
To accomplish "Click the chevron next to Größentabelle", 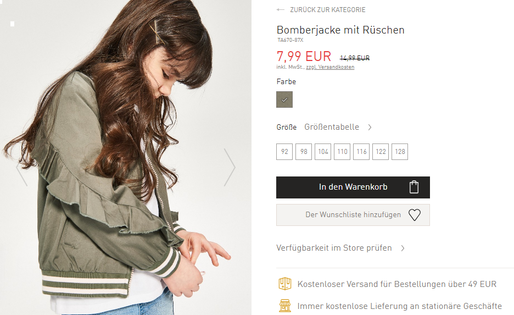I will pos(370,128).
